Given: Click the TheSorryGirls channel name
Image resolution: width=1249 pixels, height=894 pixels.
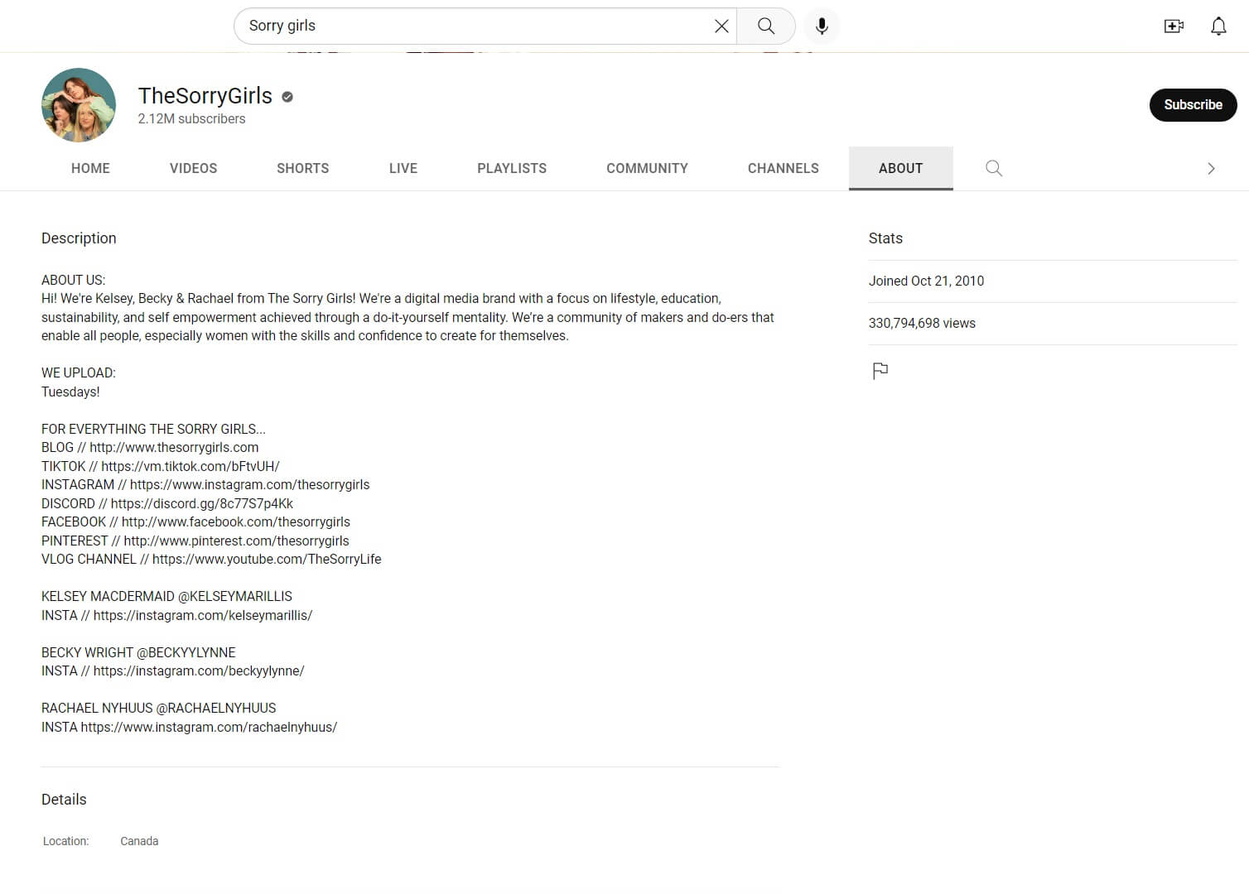Looking at the screenshot, I should coord(205,96).
